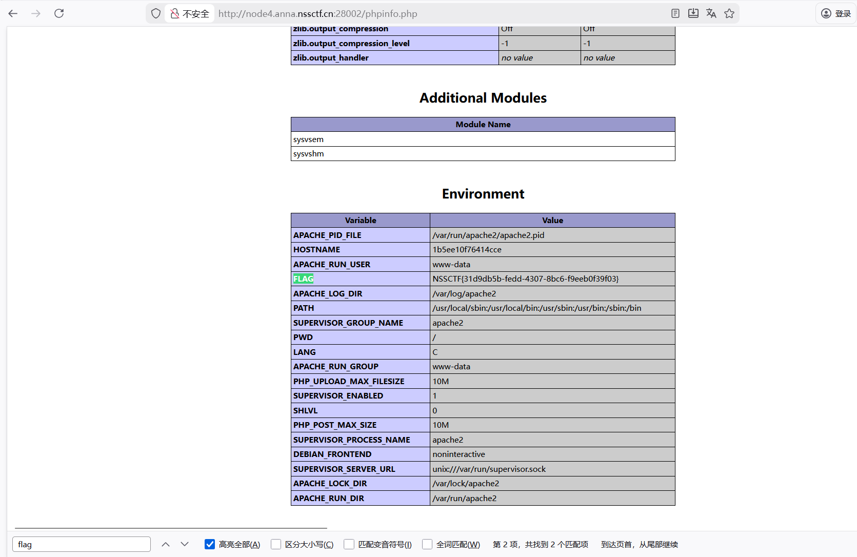
Task: Uncheck the highlight all checkbox
Action: [210, 544]
